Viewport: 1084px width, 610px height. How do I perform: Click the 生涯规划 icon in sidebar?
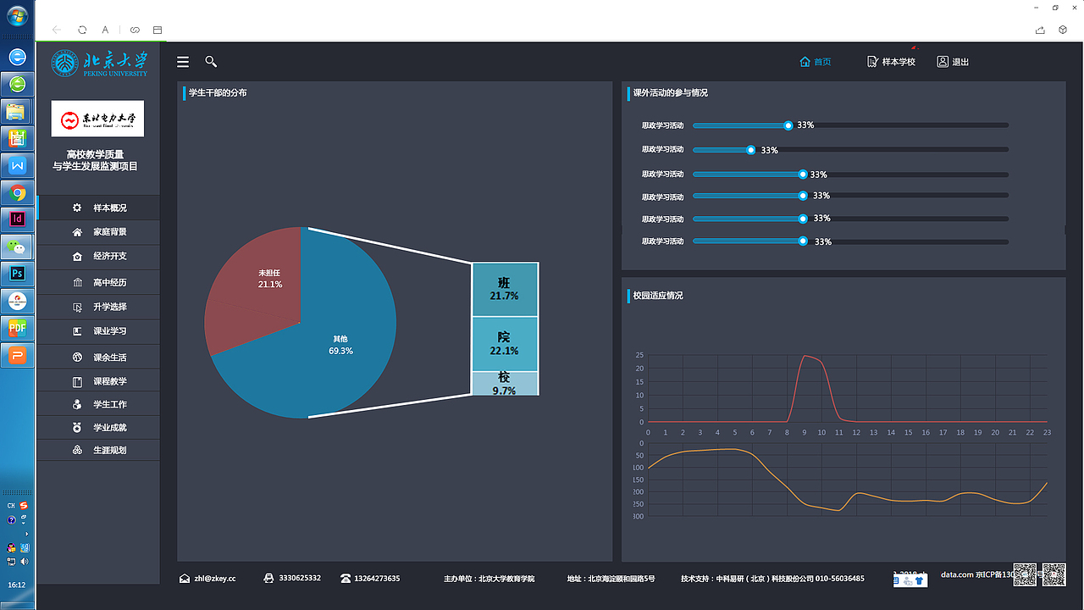77,450
